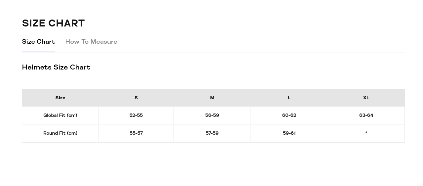Click the blue underline below Size Chart tab
The width and height of the screenshot is (423, 186).
(x=38, y=52)
